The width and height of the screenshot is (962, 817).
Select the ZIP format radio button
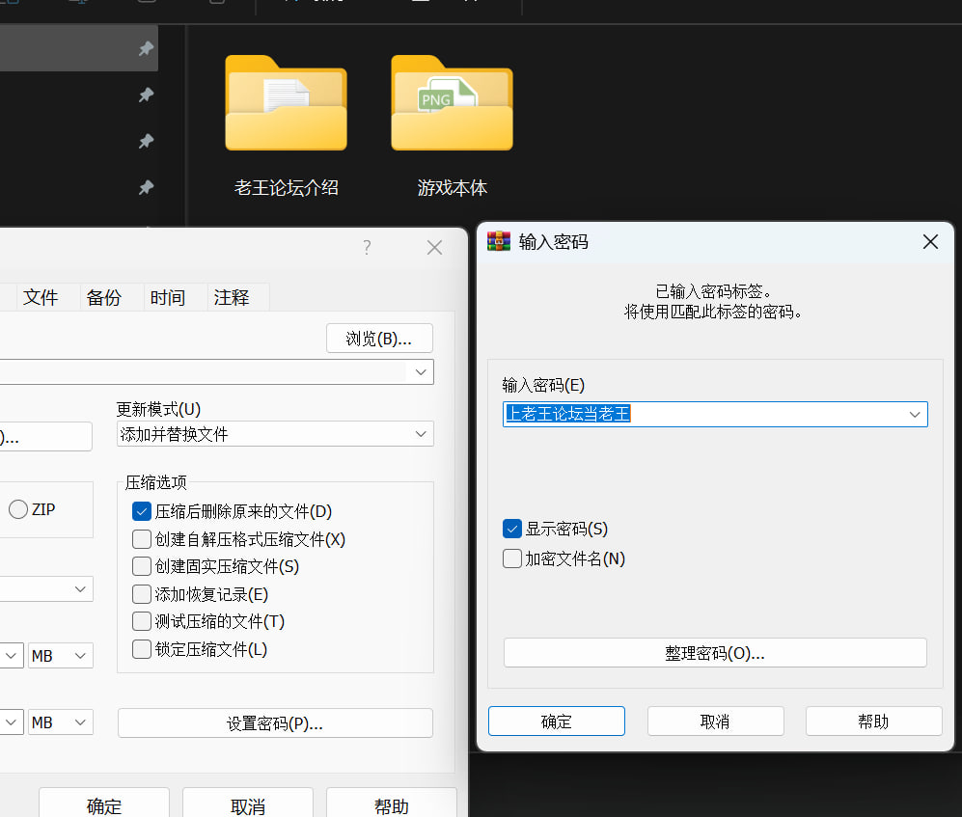(x=18, y=510)
